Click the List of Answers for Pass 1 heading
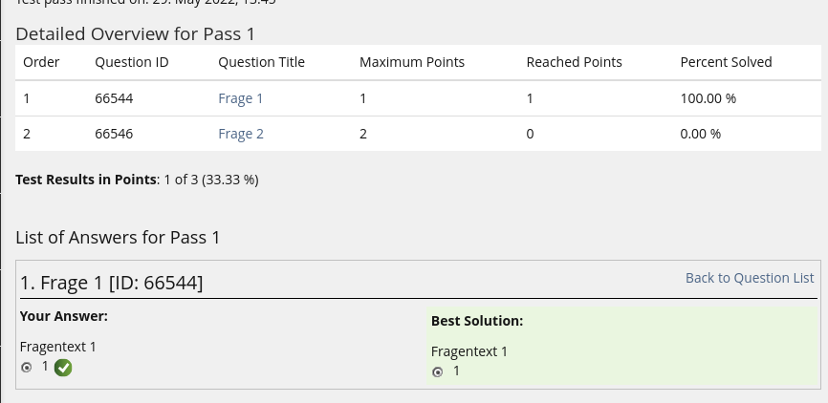The image size is (828, 403). pos(118,237)
